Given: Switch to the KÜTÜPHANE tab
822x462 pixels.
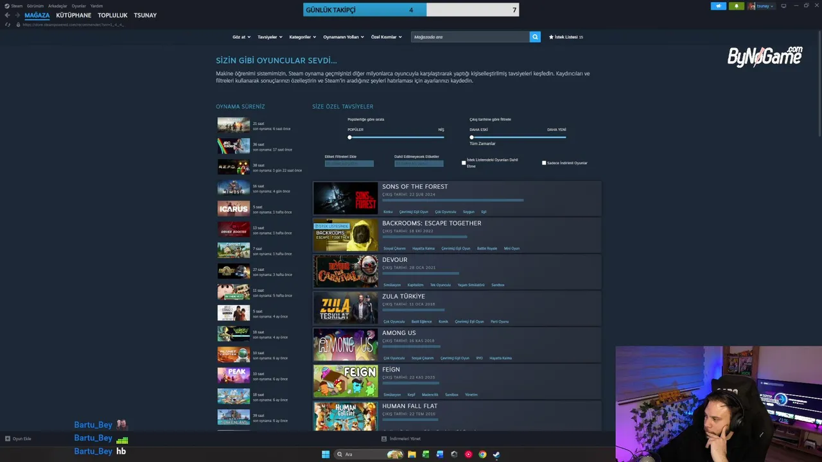Looking at the screenshot, I should tap(74, 15).
